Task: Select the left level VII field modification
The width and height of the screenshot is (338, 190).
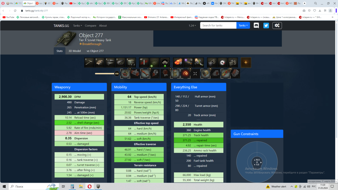Action: point(205,74)
